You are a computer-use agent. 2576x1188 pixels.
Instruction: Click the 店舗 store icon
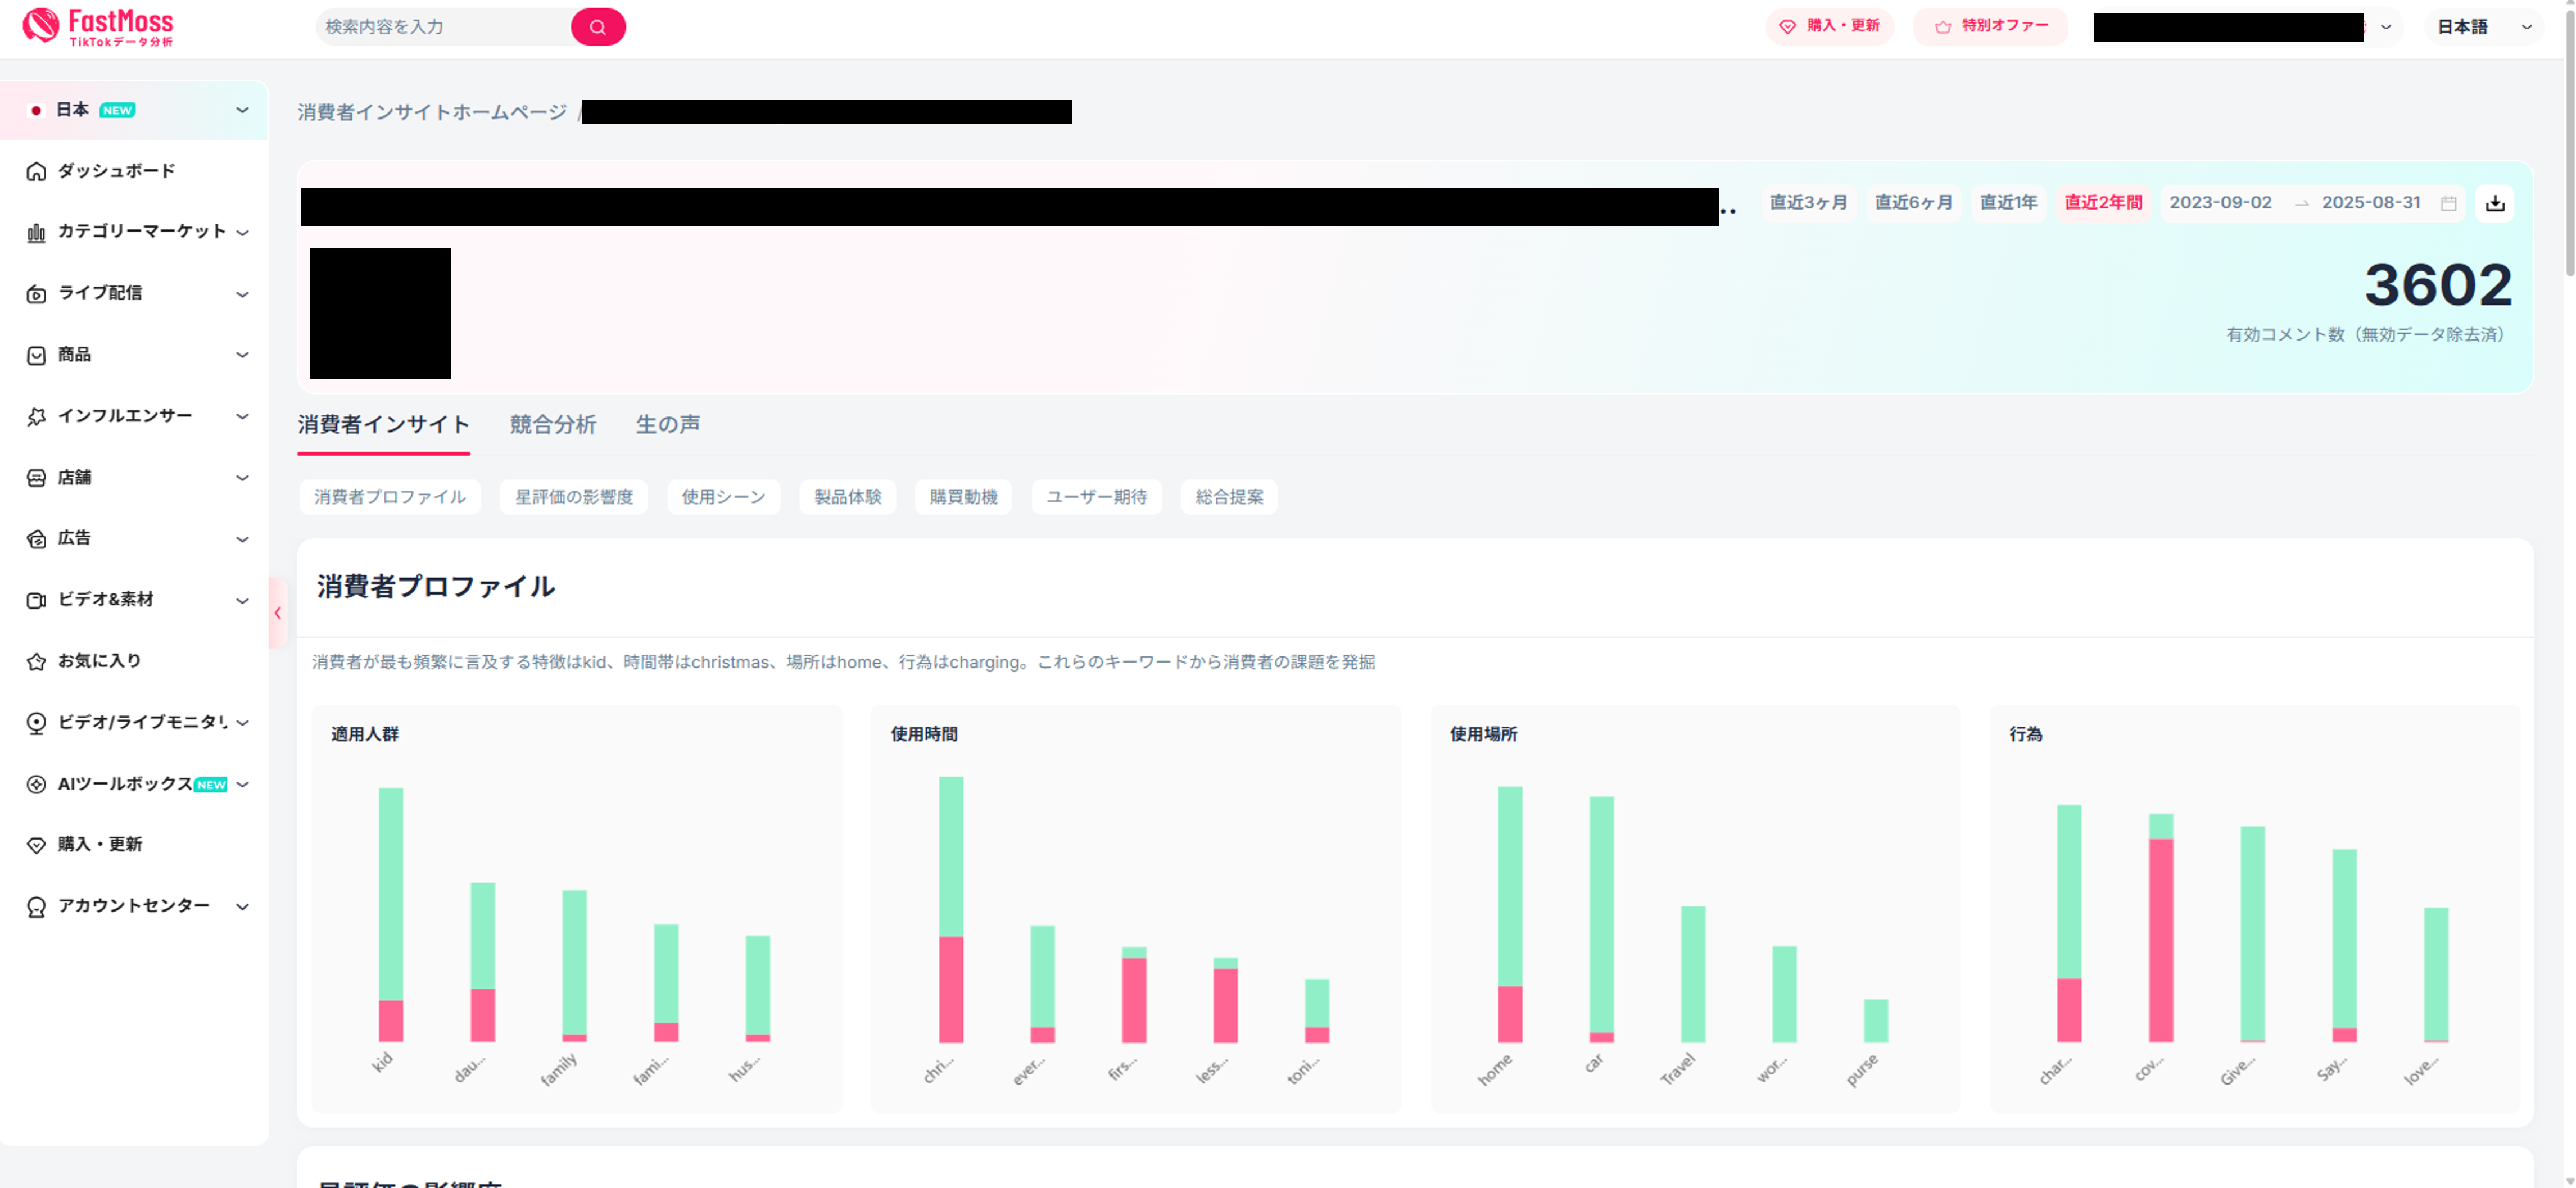pyautogui.click(x=36, y=478)
